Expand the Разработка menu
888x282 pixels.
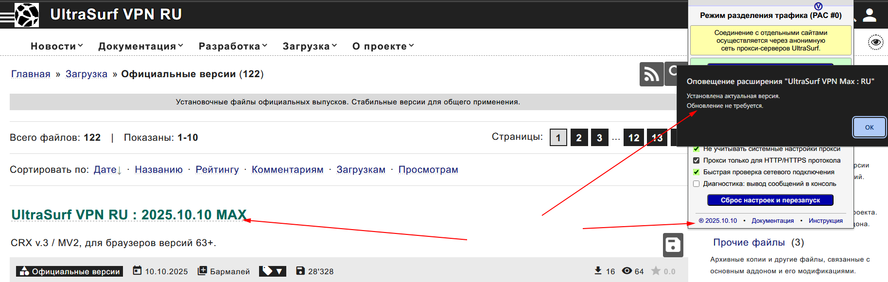point(233,46)
